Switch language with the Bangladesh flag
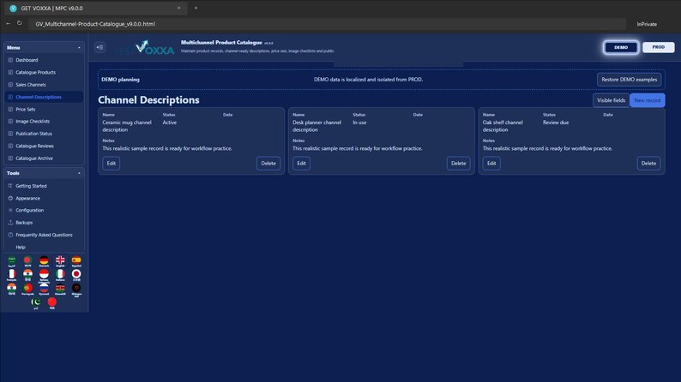The width and height of the screenshot is (681, 382). 27,261
